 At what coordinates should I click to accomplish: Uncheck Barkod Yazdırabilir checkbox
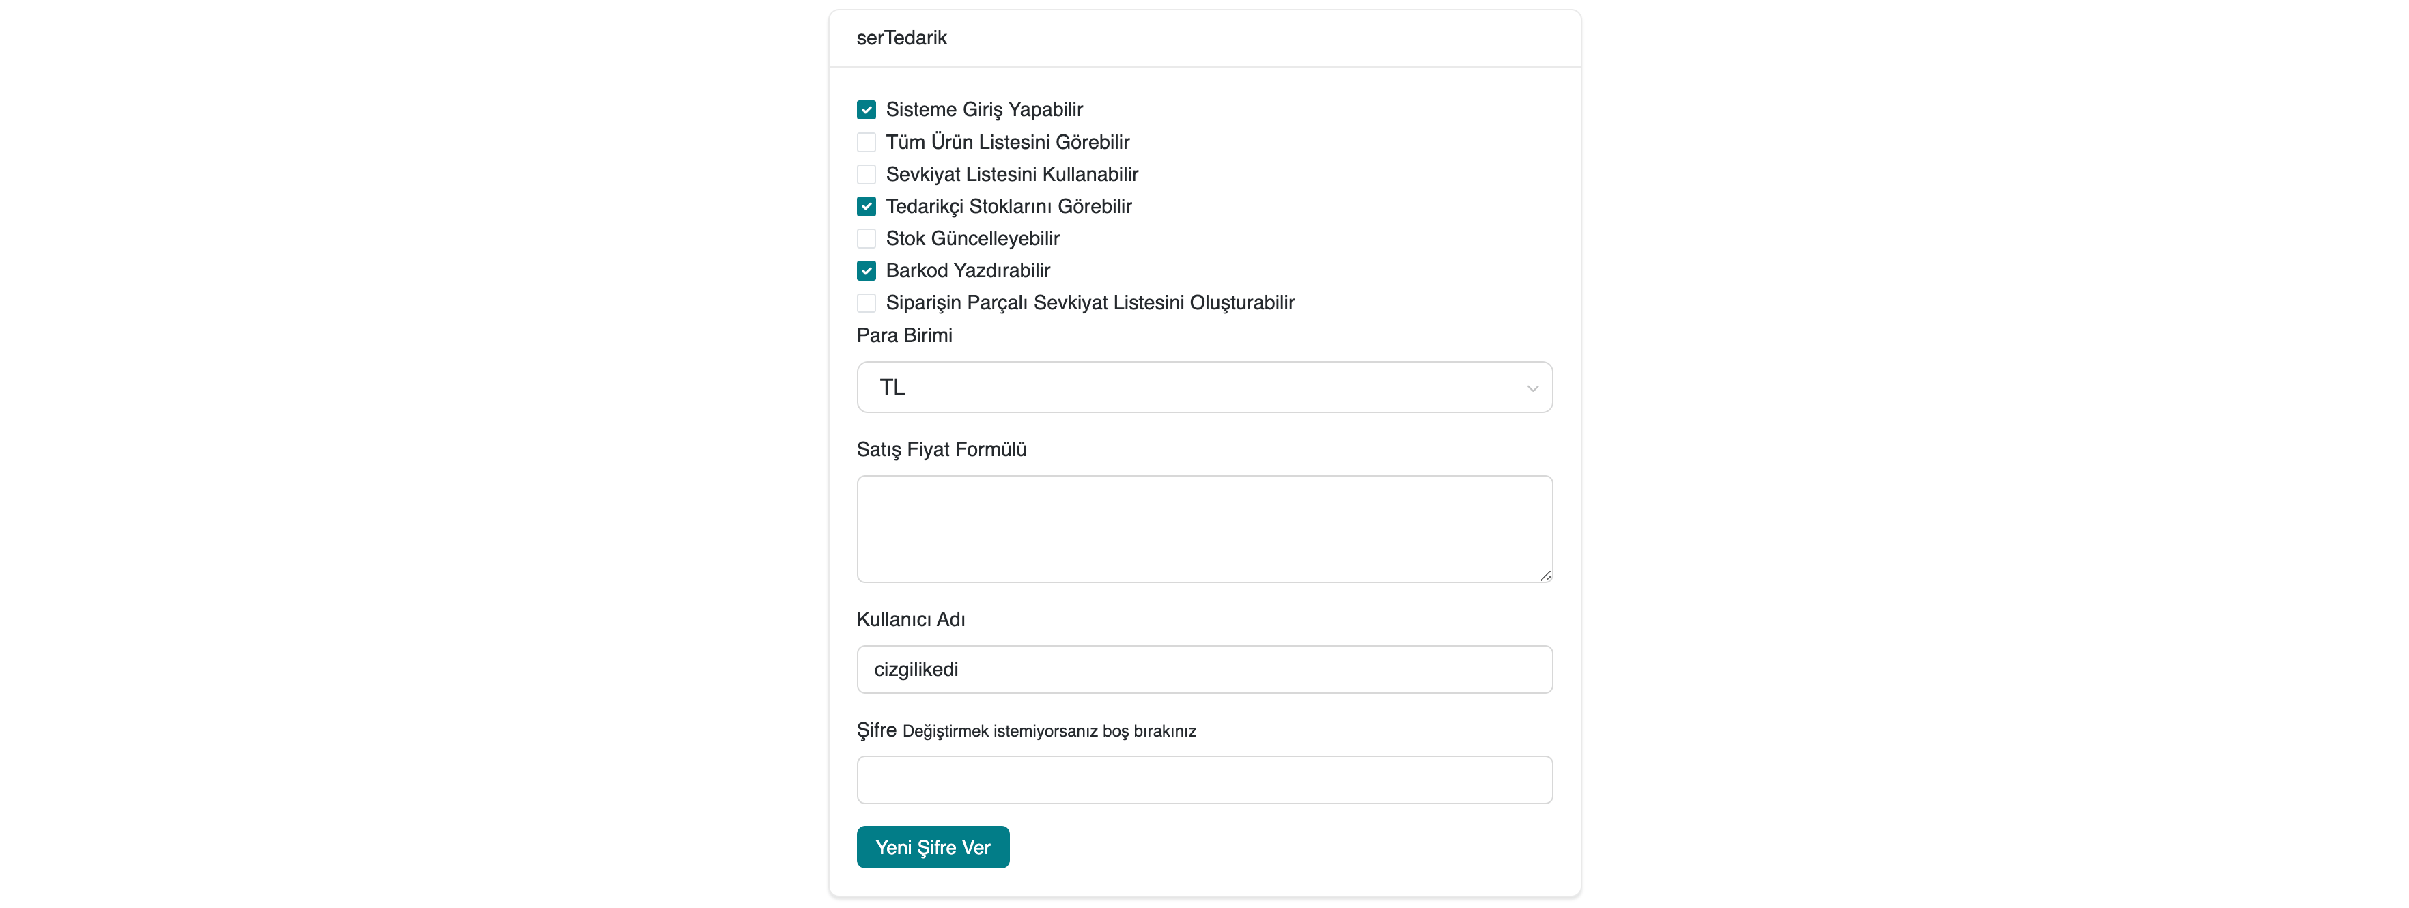[866, 271]
